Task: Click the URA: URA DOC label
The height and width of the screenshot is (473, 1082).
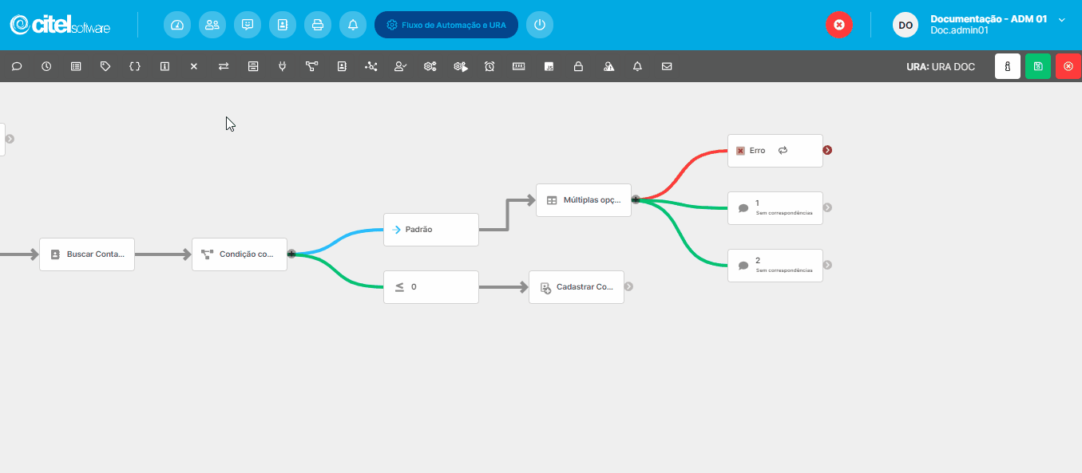Action: pos(941,67)
